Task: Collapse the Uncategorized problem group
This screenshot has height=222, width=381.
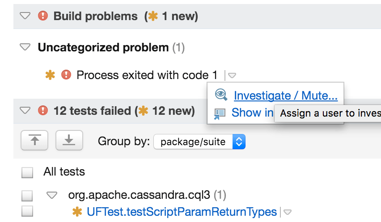Action: coord(25,47)
